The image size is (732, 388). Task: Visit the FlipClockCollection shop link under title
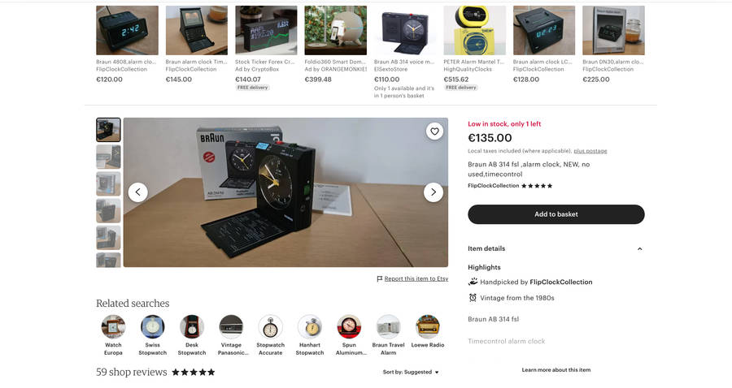coord(494,185)
